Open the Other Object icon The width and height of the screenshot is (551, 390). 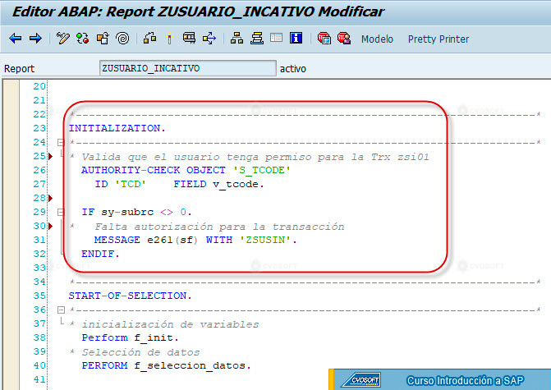pos(103,39)
